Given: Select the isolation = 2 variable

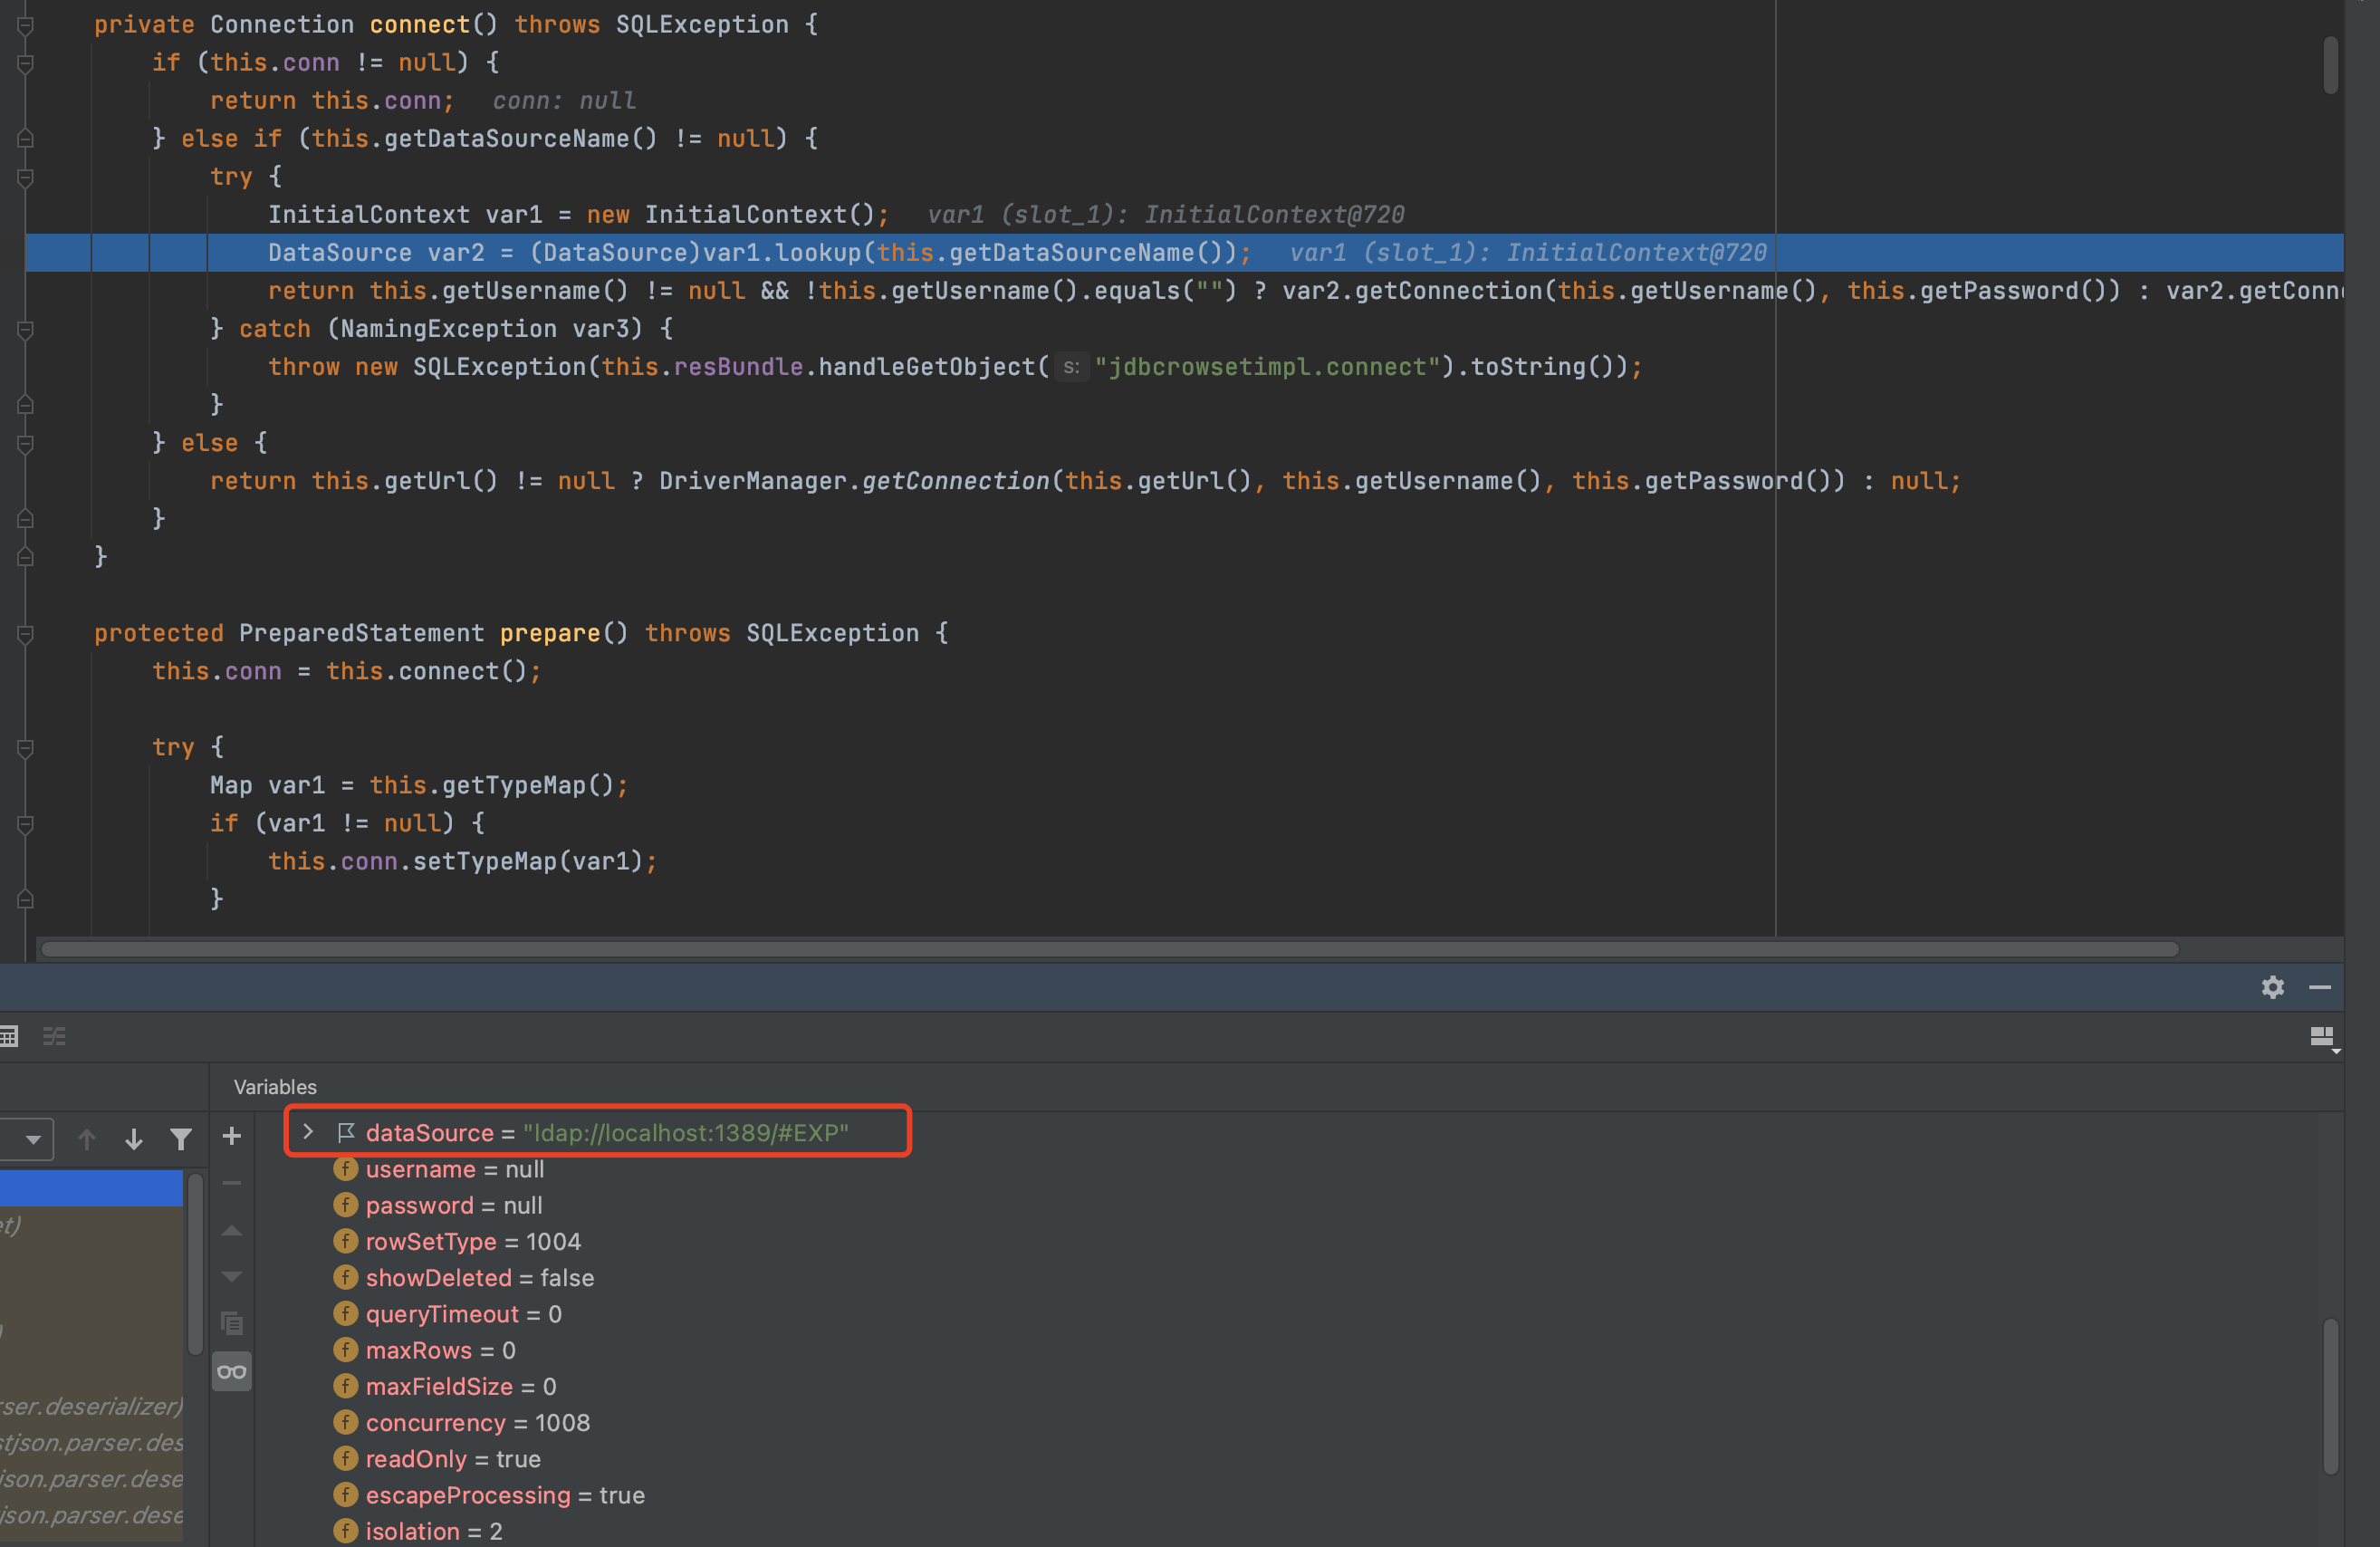Looking at the screenshot, I should click(418, 1531).
